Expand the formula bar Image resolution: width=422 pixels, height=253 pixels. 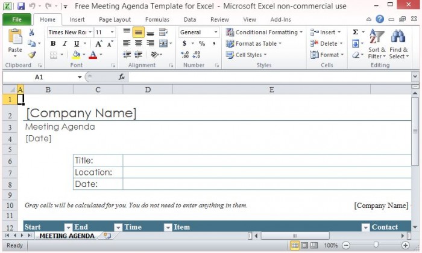pyautogui.click(x=415, y=77)
